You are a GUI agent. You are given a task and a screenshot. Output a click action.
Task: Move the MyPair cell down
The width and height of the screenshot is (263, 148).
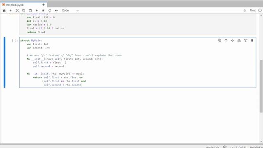pos(233,40)
